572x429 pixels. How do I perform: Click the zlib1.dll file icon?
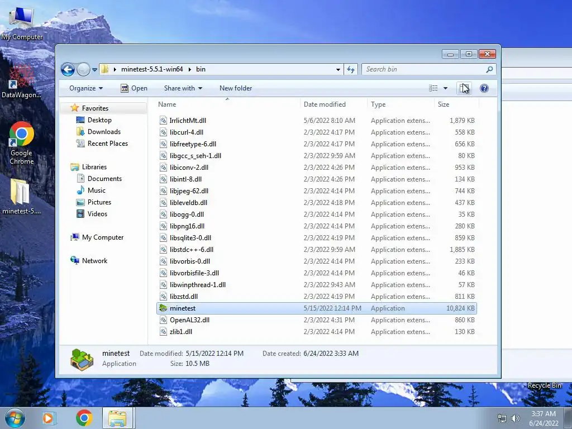[x=163, y=332]
